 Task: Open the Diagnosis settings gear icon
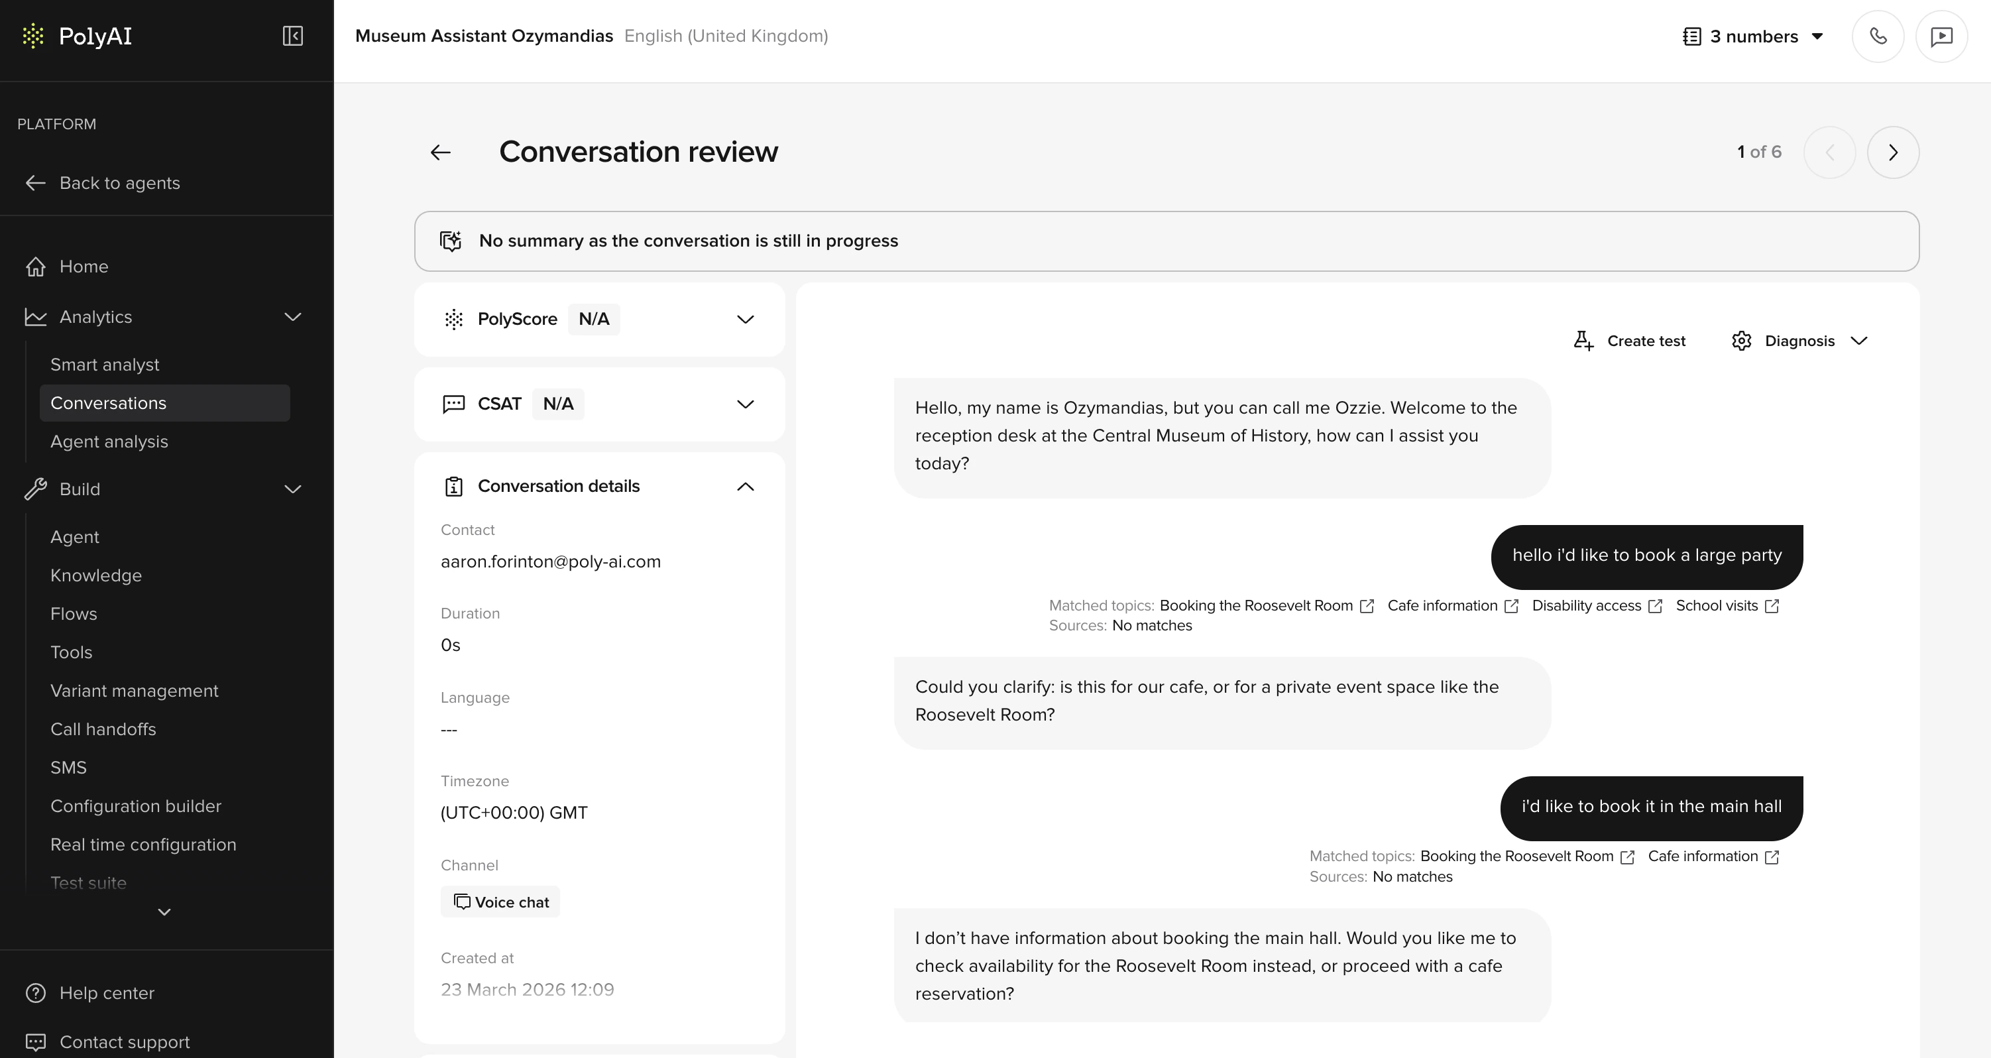tap(1741, 341)
